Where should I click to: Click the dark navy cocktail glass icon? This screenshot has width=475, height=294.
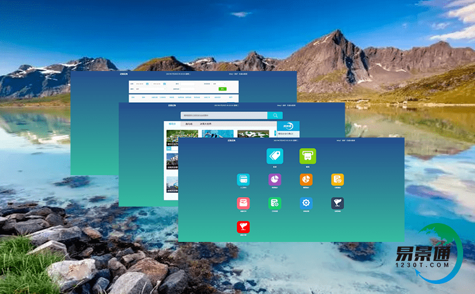pyautogui.click(x=338, y=203)
